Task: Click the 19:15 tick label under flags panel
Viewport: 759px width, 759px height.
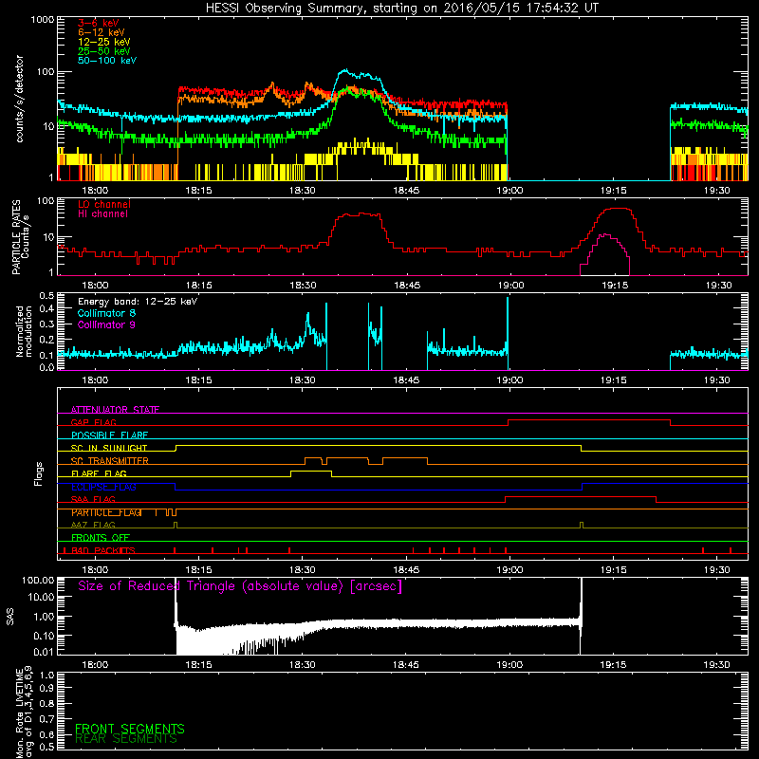Action: 613,570
